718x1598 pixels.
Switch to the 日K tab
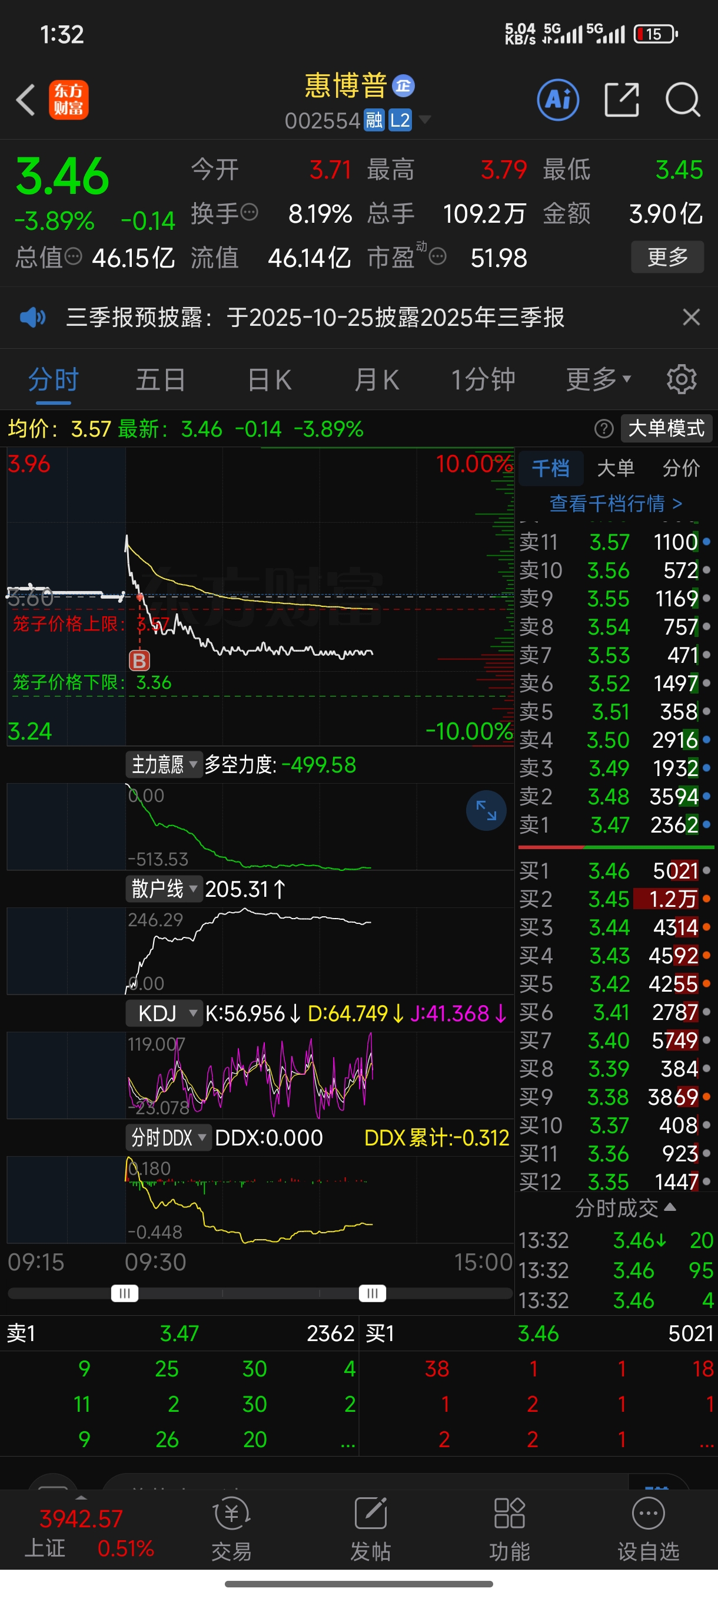[x=269, y=379]
